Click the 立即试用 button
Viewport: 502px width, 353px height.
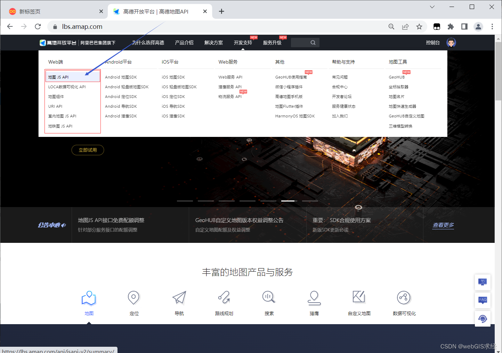(88, 150)
